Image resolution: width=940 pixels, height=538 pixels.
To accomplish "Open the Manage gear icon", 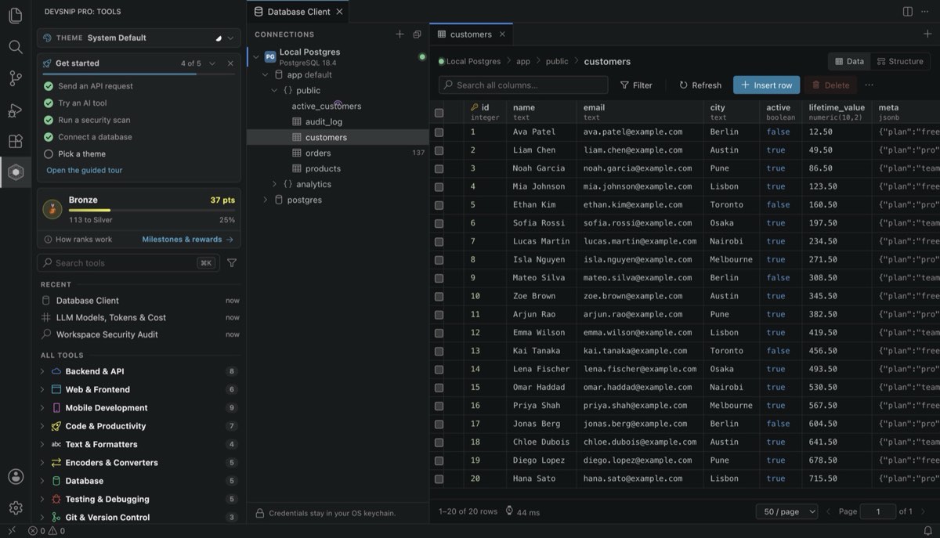I will pos(15,508).
